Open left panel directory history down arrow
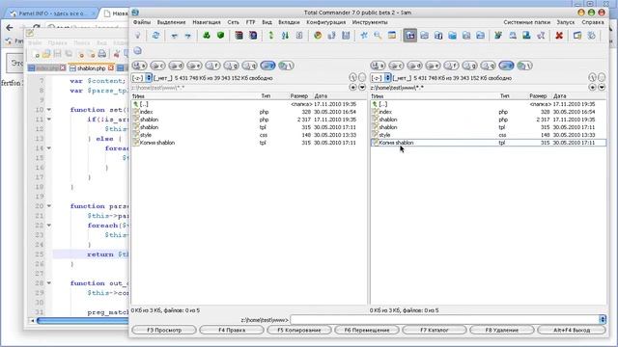This screenshot has height=347, width=618. pos(362,88)
